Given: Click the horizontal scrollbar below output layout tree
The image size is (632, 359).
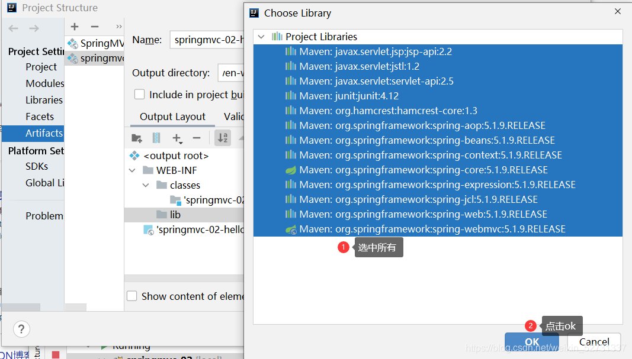Looking at the screenshot, I should pyautogui.click(x=184, y=279).
